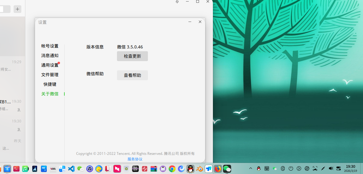Go to the 快捷键 settings section

(50, 84)
